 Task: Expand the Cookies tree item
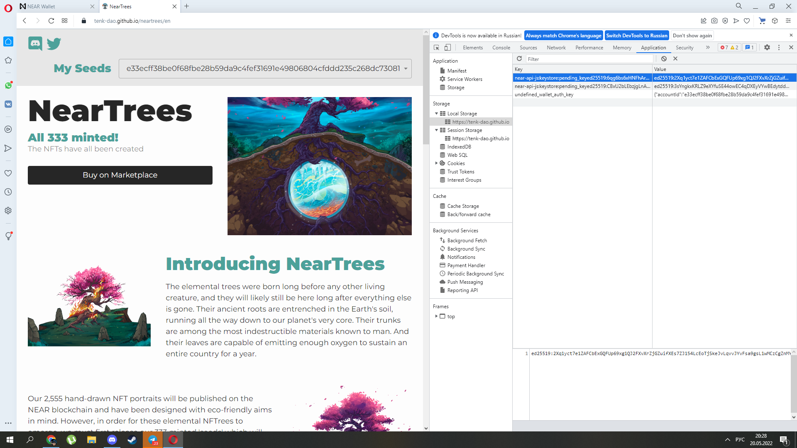tap(436, 163)
